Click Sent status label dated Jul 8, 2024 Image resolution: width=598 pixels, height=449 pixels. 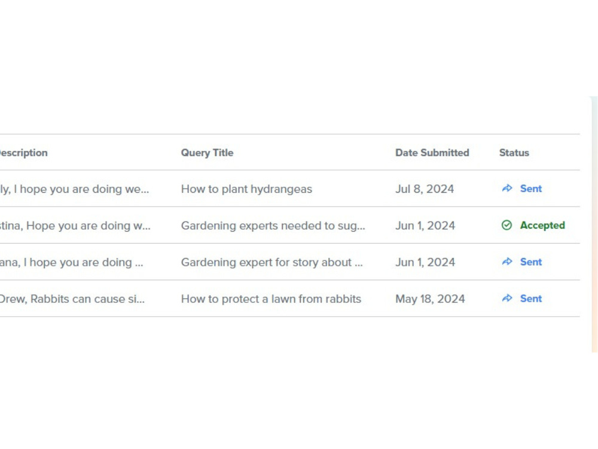pos(531,189)
